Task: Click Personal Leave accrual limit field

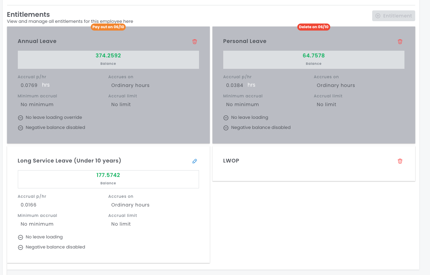Action: [326, 104]
